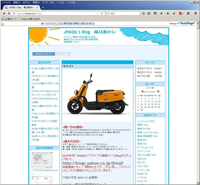Open the red Adblock Plus icon

pyautogui.click(x=181, y=14)
